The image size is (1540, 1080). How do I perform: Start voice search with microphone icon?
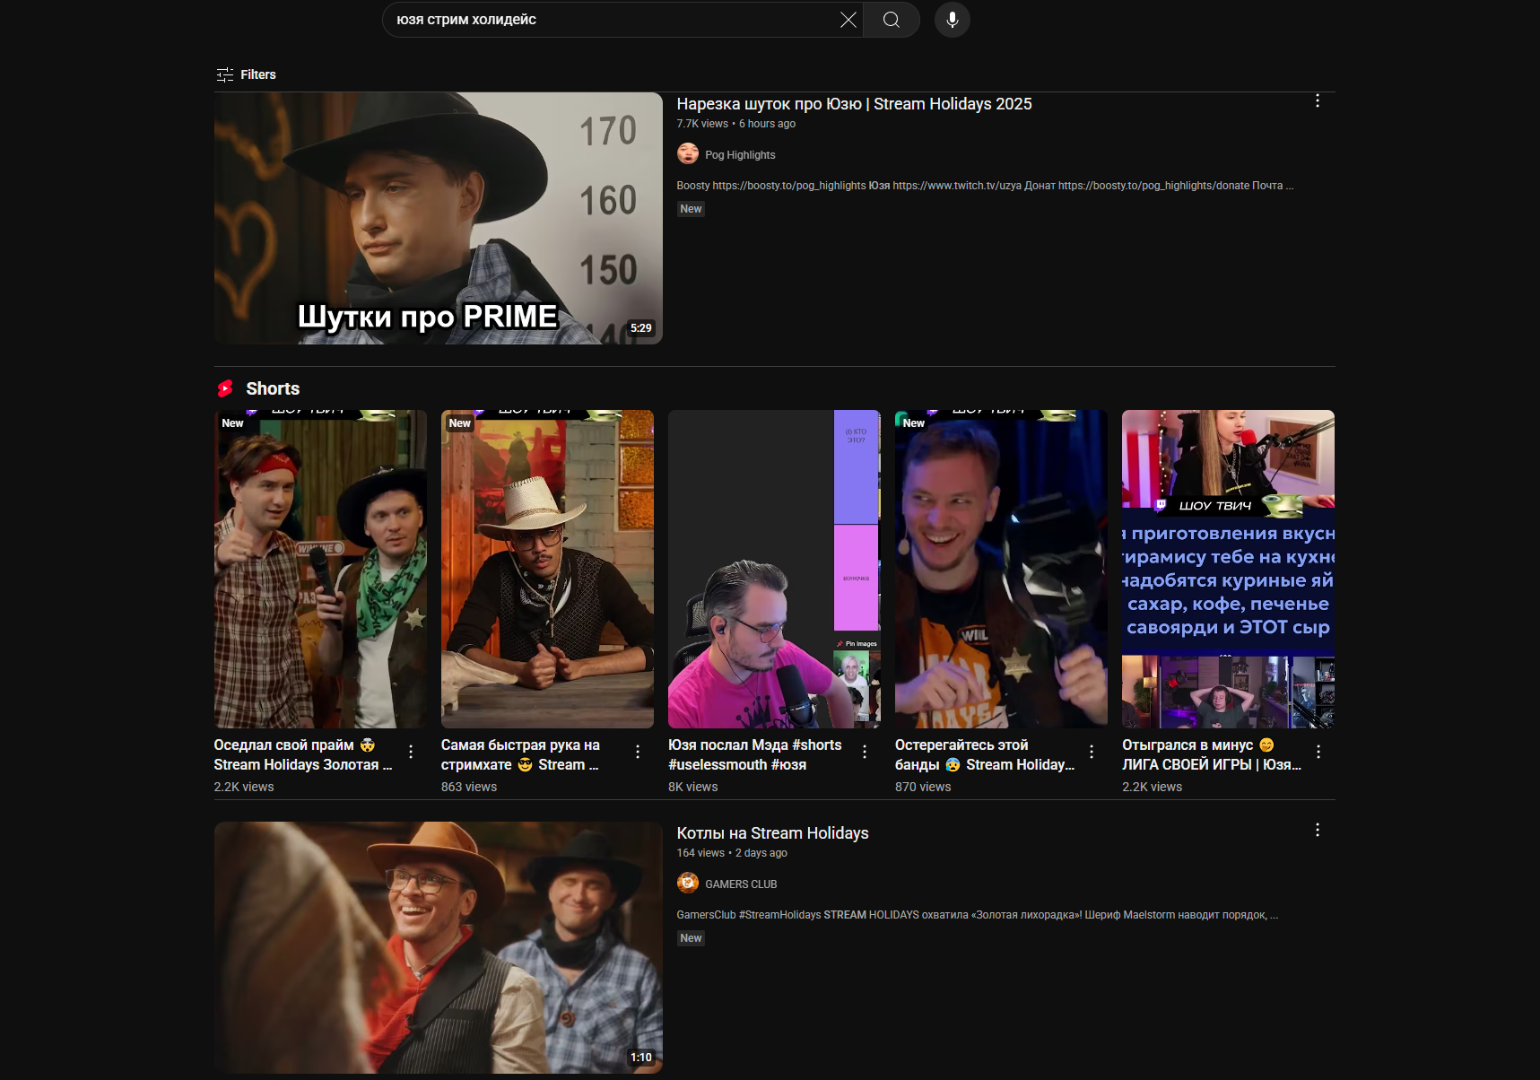952,20
